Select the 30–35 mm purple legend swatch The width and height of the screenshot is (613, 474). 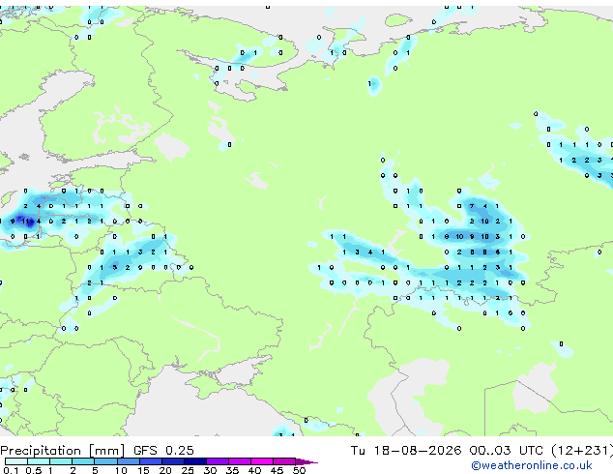click(218, 461)
